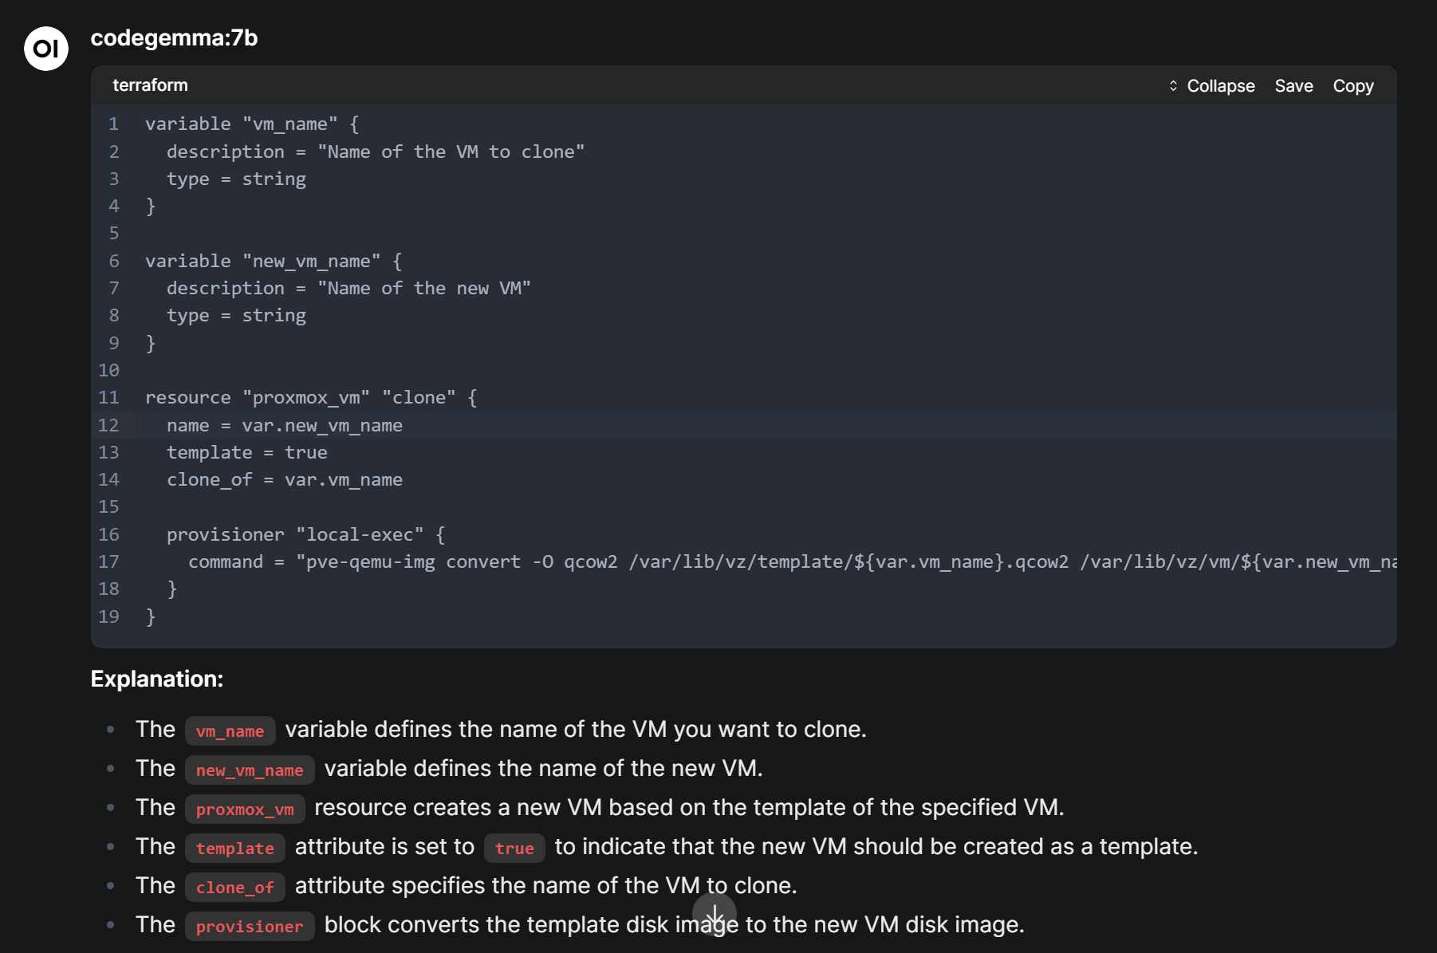Collapse the terraform code block

(1211, 86)
